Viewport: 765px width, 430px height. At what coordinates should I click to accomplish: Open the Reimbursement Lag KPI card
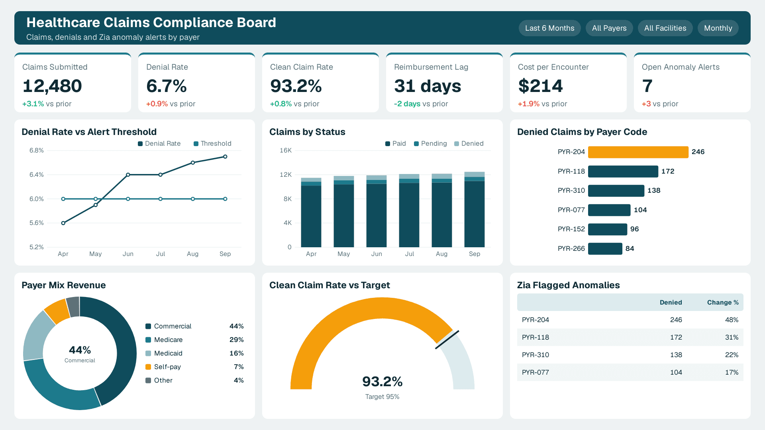[444, 82]
